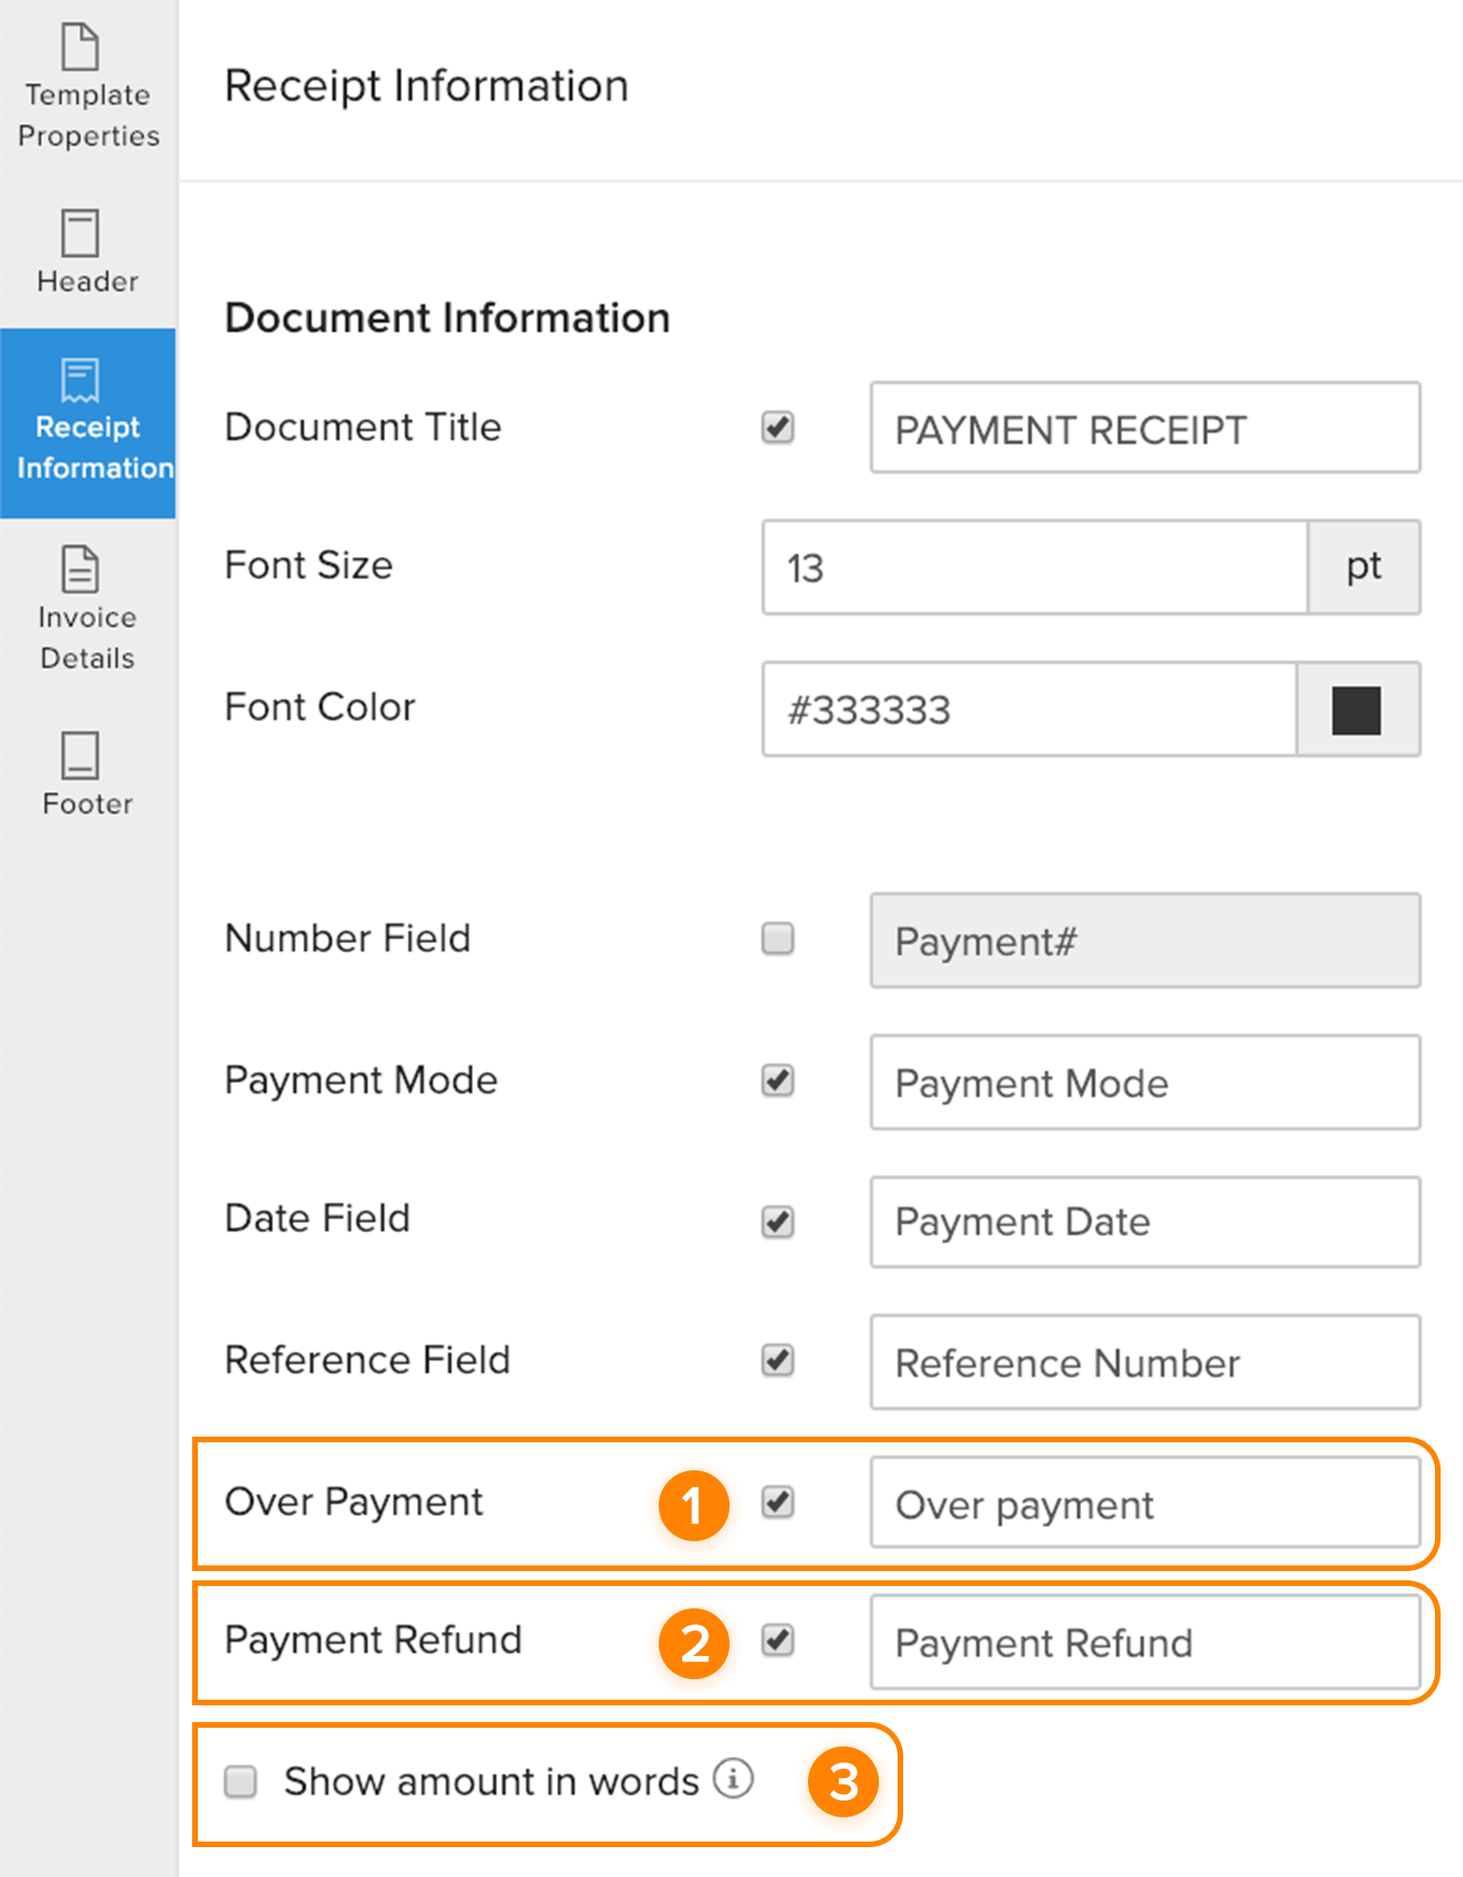
Task: Click the info icon beside Show amount in words
Action: (733, 1778)
